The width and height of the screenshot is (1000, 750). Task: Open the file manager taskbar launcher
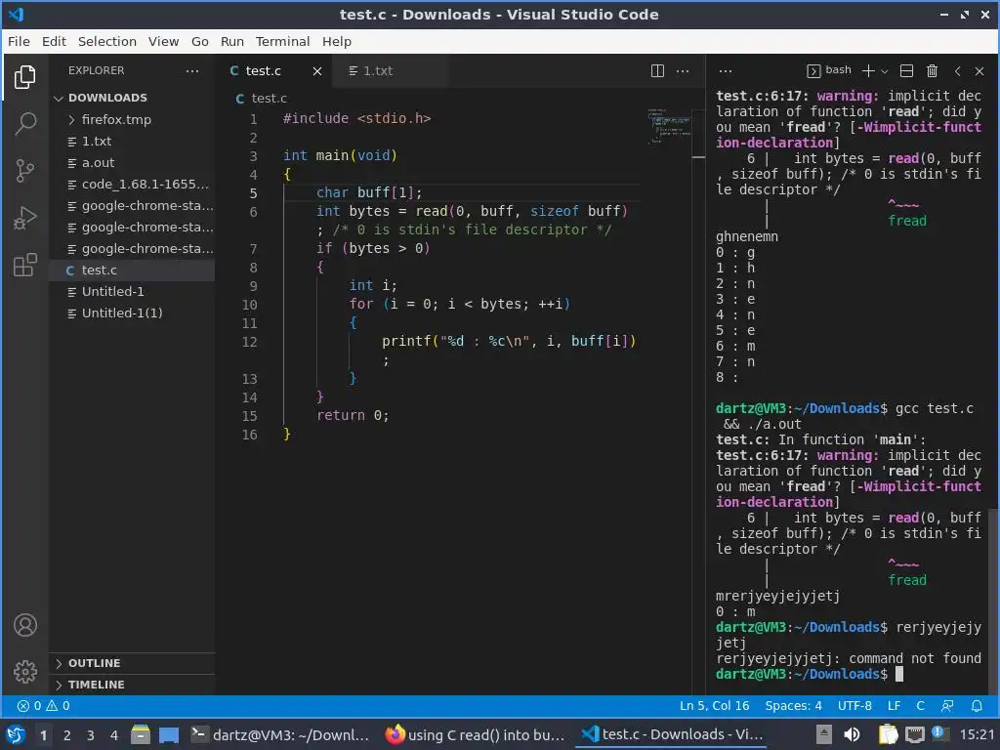tap(141, 734)
